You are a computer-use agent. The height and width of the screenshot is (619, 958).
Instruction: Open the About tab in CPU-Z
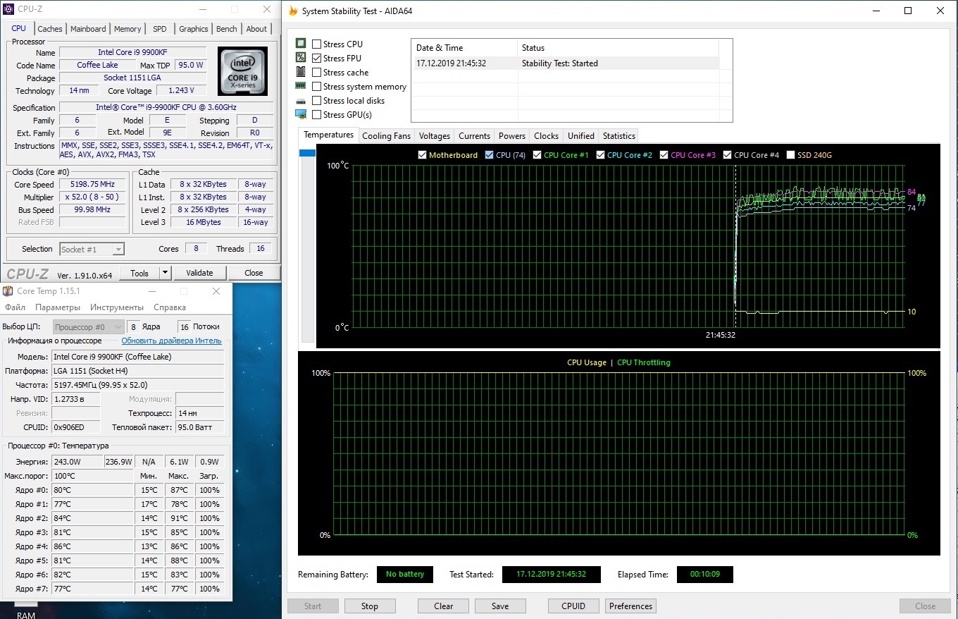[256, 29]
